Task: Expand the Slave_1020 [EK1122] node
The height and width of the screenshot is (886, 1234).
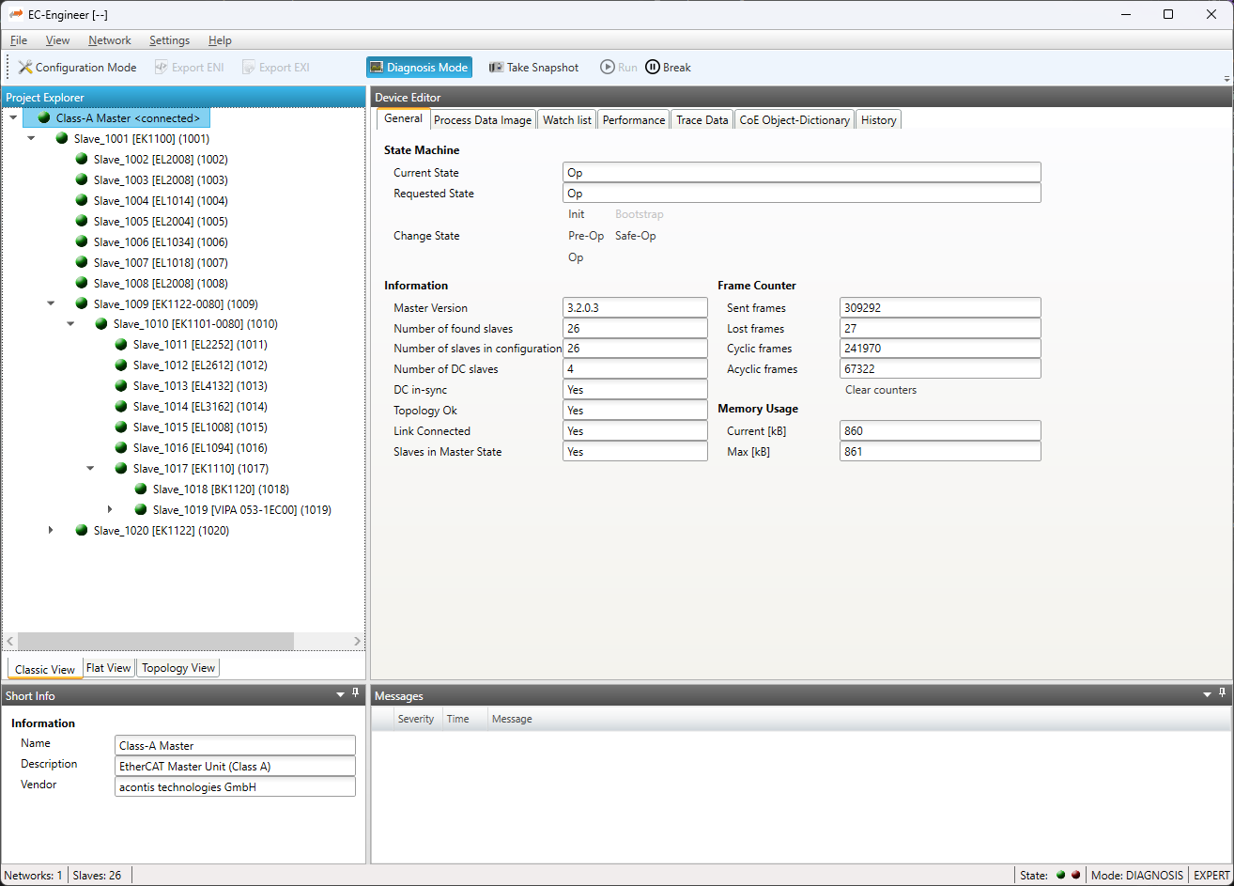Action: [x=52, y=531]
